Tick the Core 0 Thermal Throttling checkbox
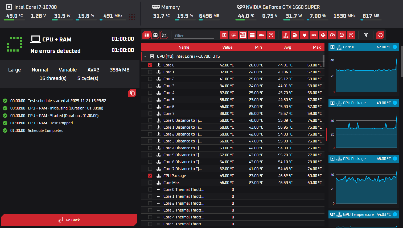Viewport: 403px width, 228px height. coord(150,189)
